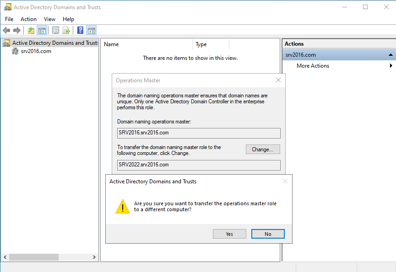Click the target SRV2022.srv2016.com field
This screenshot has height=272, width=396.
pos(199,165)
